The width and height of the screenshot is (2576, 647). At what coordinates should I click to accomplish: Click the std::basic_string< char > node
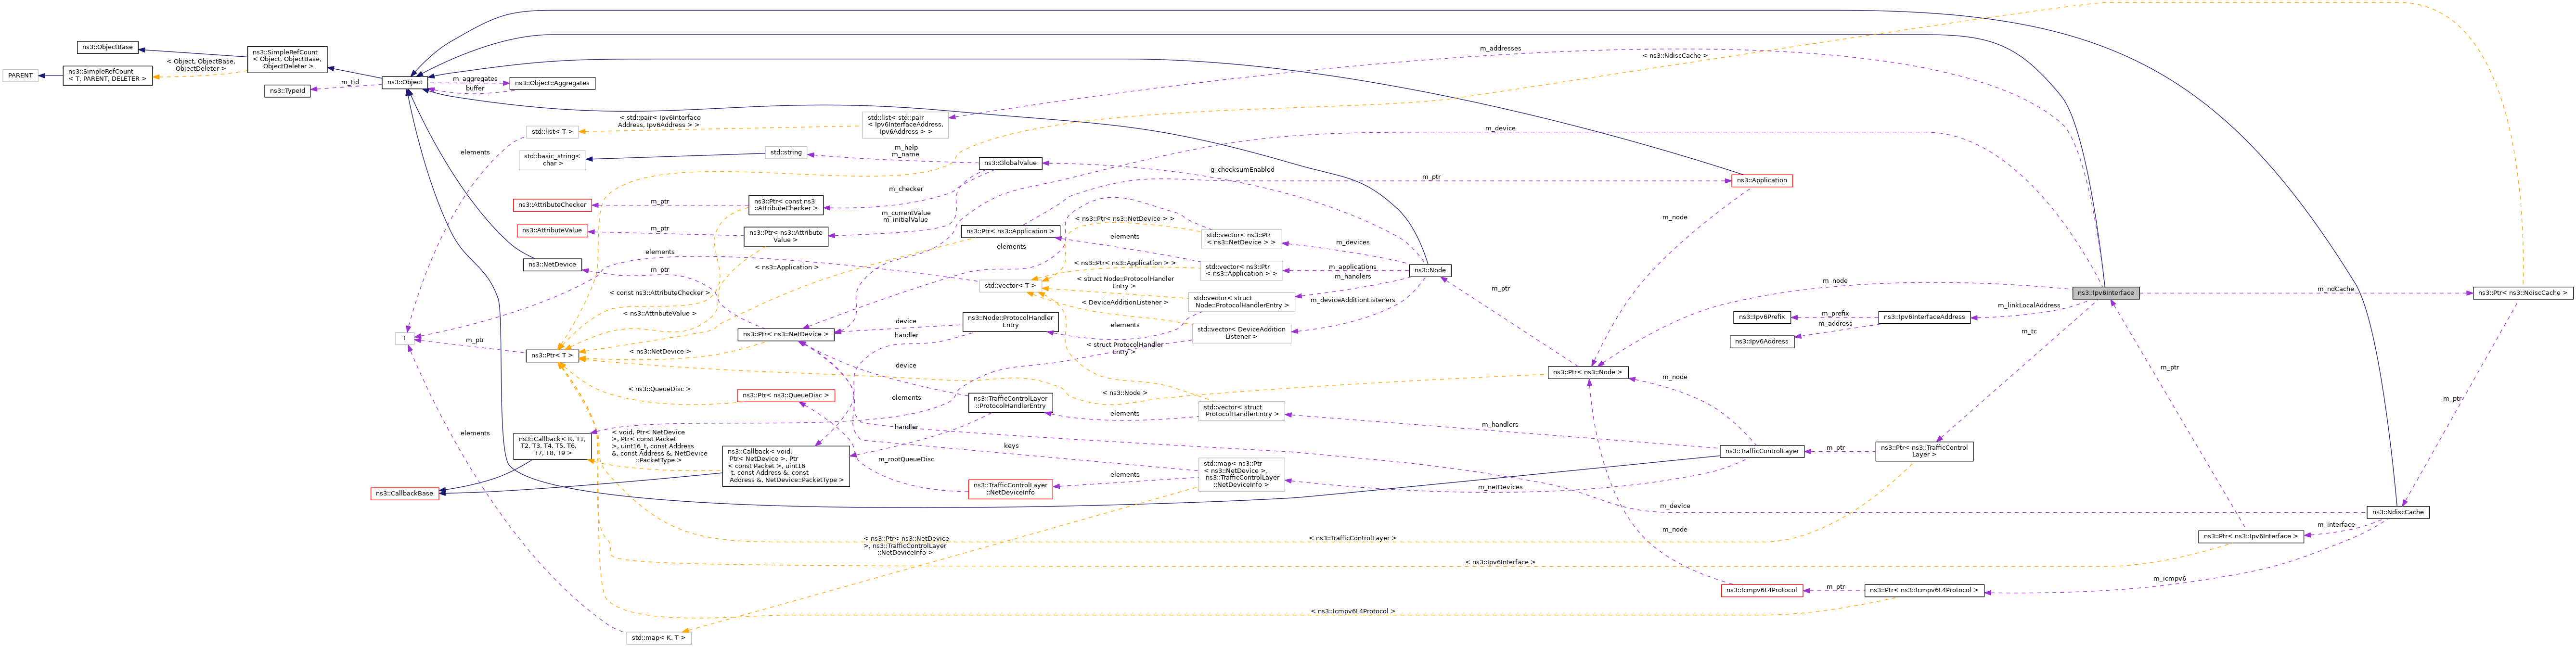click(x=552, y=160)
